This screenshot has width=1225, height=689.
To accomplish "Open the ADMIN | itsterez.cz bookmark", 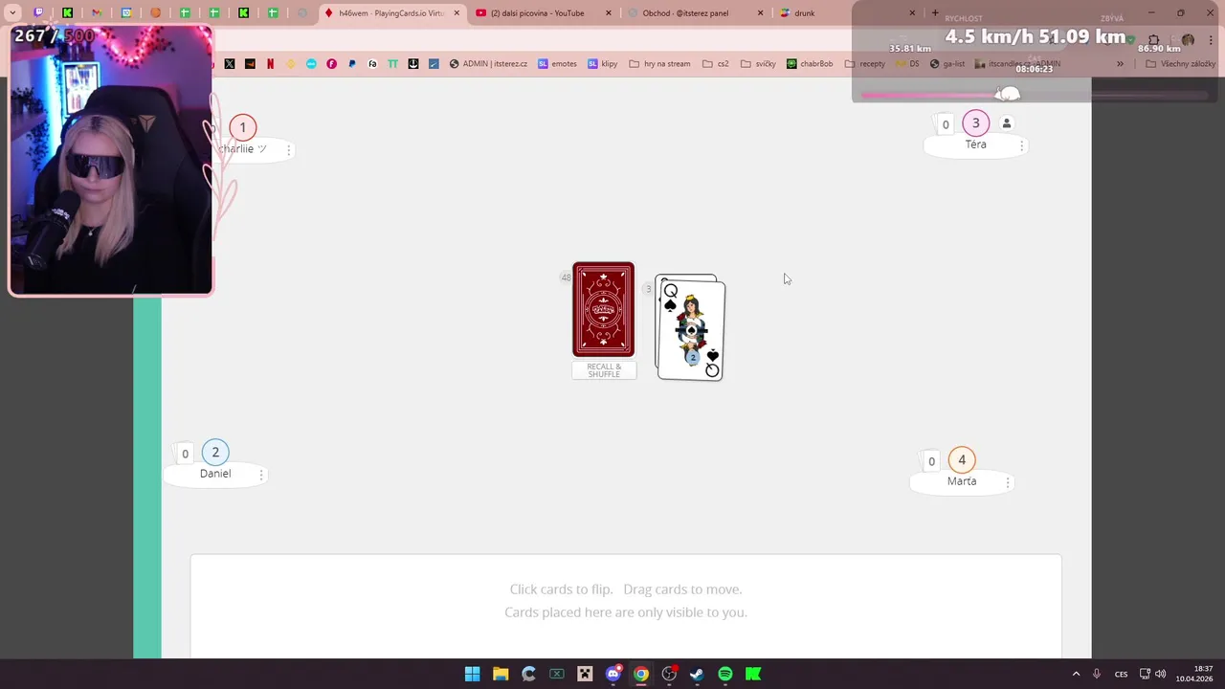I will [x=488, y=64].
